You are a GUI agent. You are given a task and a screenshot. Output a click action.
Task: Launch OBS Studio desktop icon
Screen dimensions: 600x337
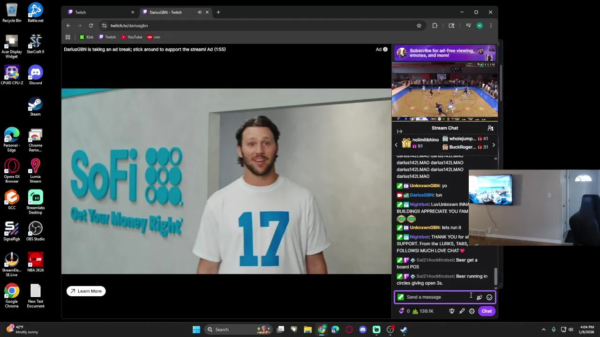[36, 231]
